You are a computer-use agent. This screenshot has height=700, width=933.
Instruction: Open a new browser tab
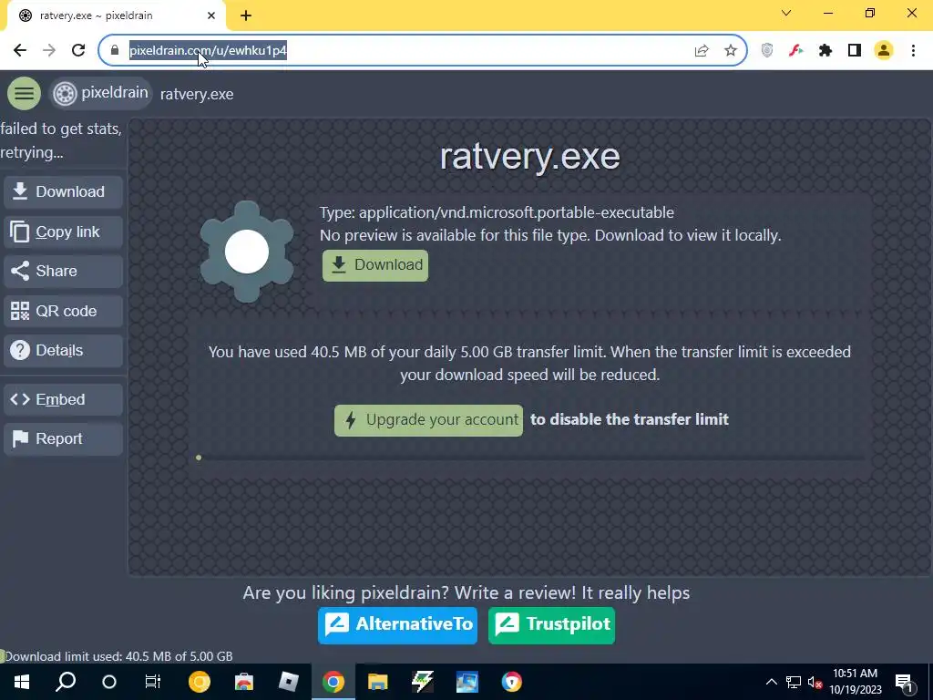point(246,15)
